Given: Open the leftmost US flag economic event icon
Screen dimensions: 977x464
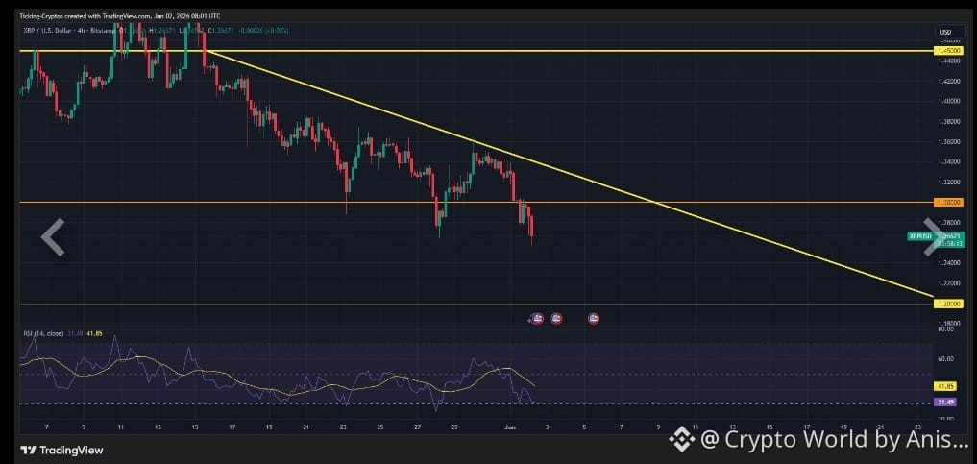Looking at the screenshot, I should click(537, 319).
